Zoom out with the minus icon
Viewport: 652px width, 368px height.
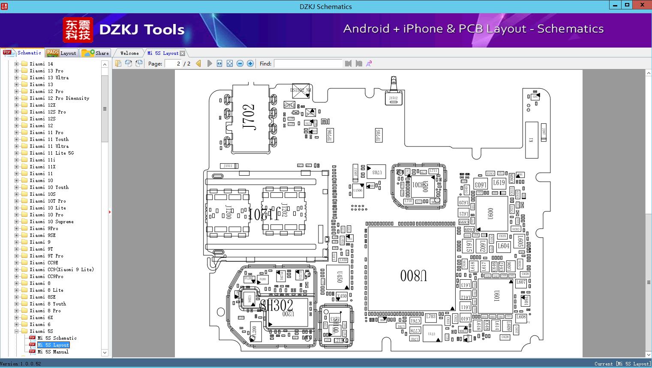[x=240, y=63]
